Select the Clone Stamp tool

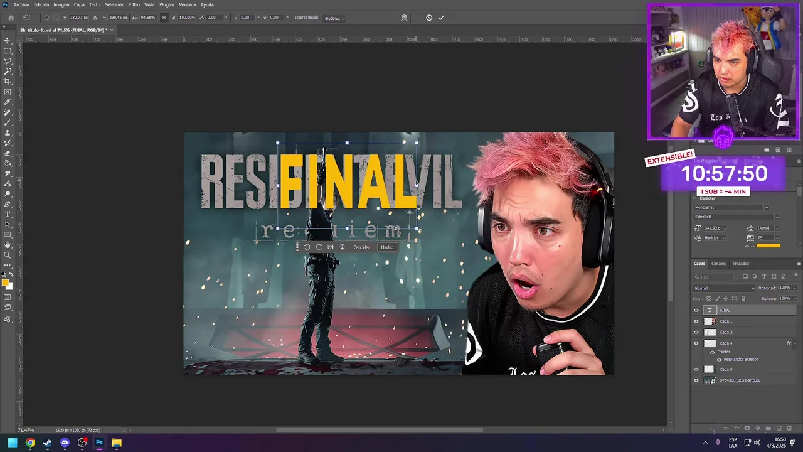point(8,132)
